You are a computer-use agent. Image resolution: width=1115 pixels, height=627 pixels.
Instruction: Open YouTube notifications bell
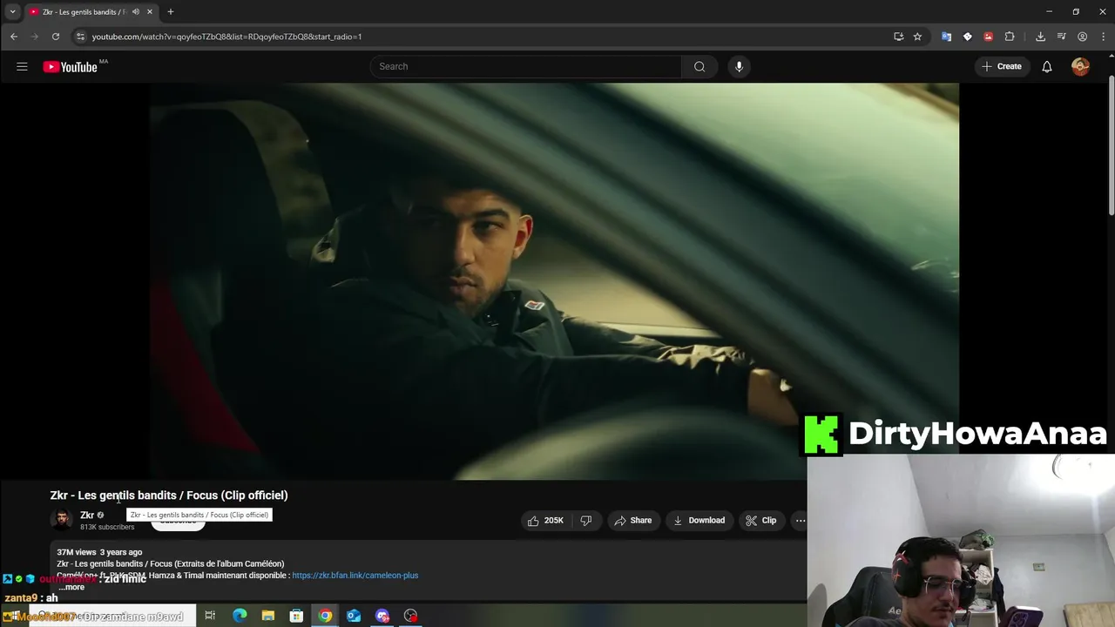pos(1047,66)
